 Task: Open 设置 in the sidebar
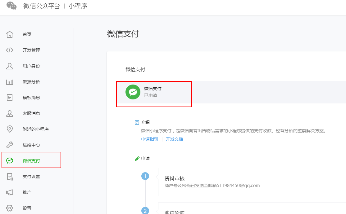point(27,208)
